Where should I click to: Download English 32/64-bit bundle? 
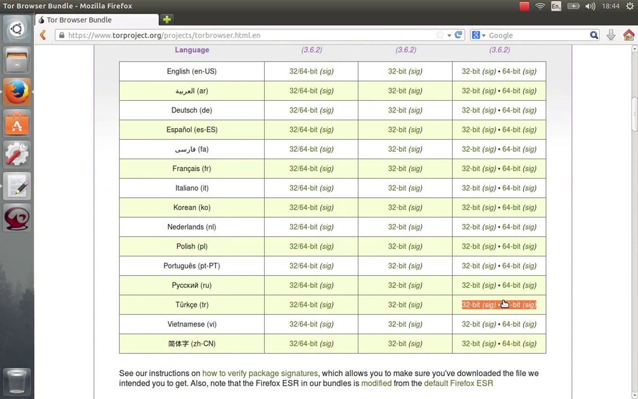(303, 71)
